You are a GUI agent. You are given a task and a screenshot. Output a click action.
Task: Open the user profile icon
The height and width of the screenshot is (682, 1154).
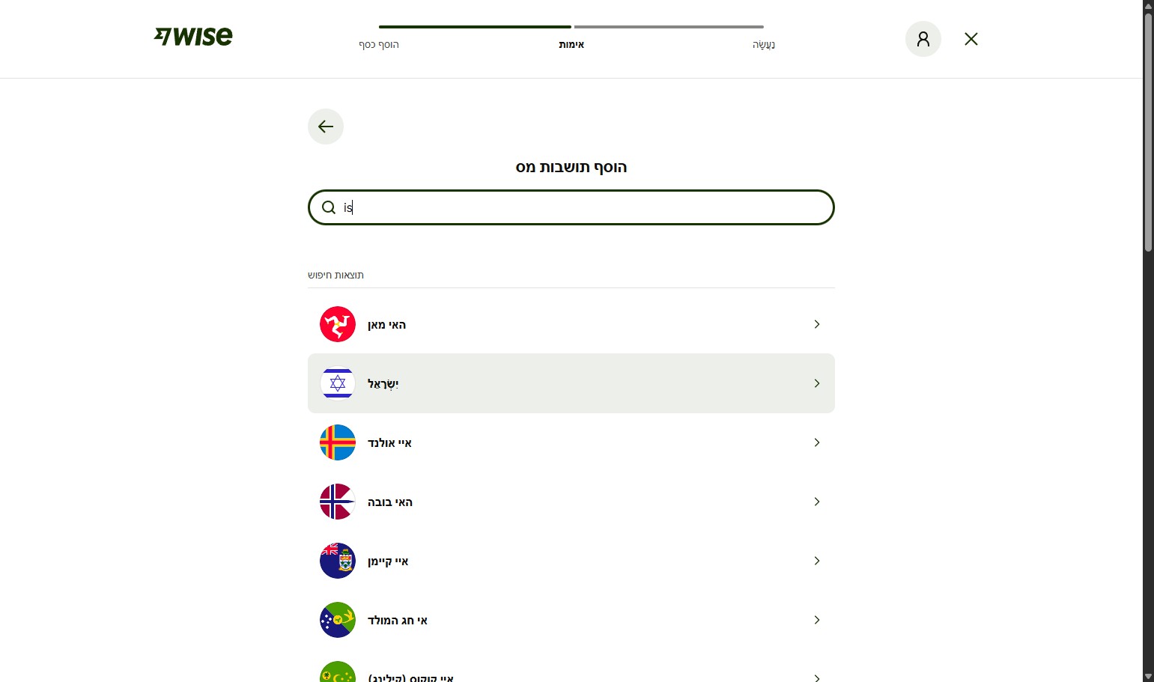click(x=923, y=39)
